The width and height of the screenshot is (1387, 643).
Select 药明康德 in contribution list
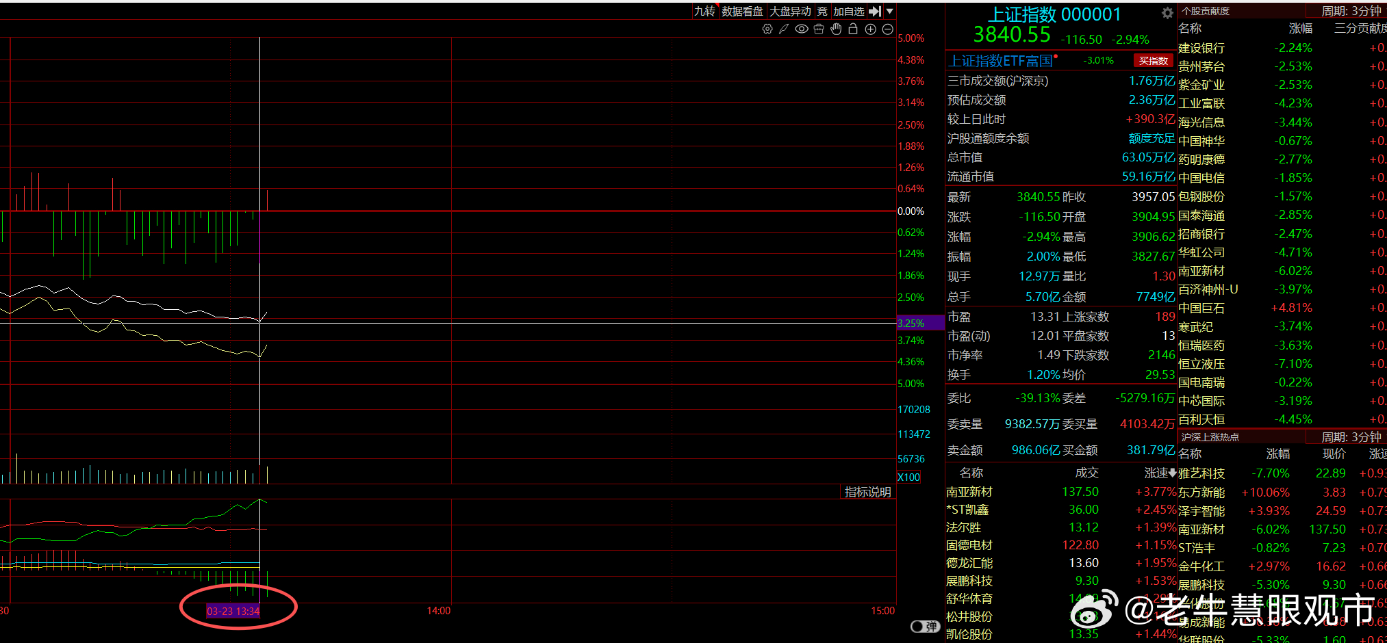[x=1201, y=159]
